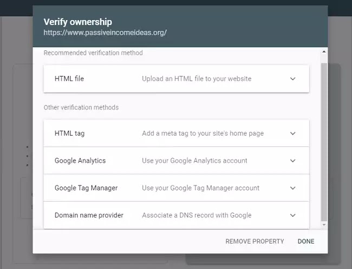Click 'Use your Google Analytics account' text

194,161
